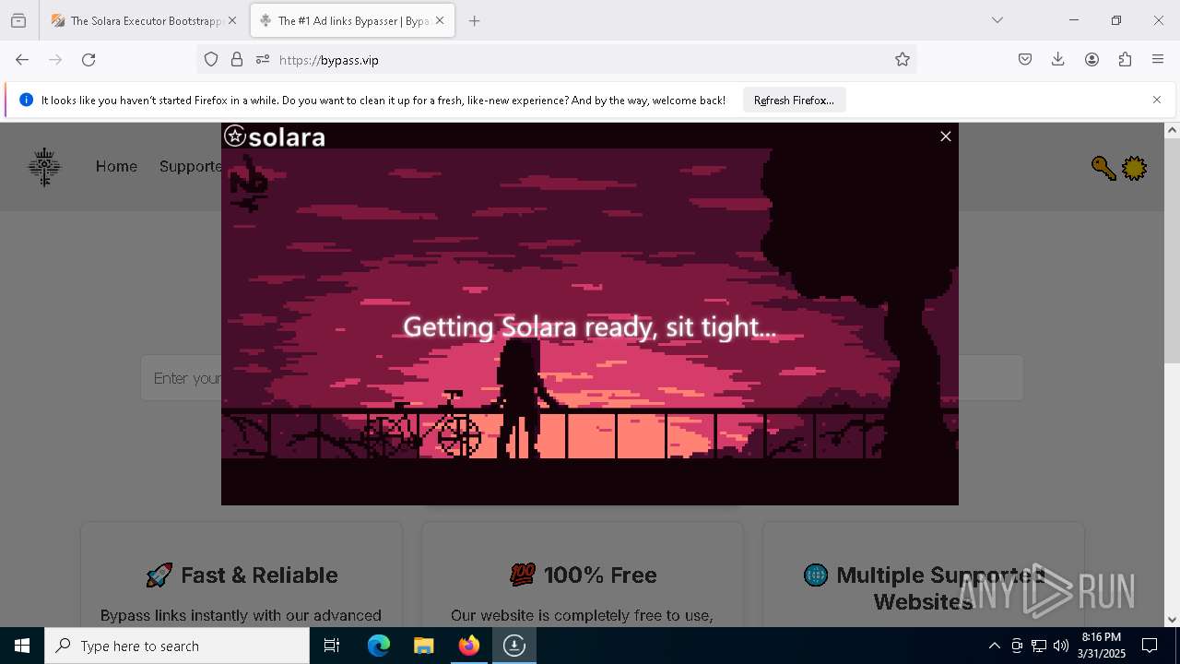
Task: Close the Solara Executor Bootstrapper tab
Action: [x=232, y=20]
